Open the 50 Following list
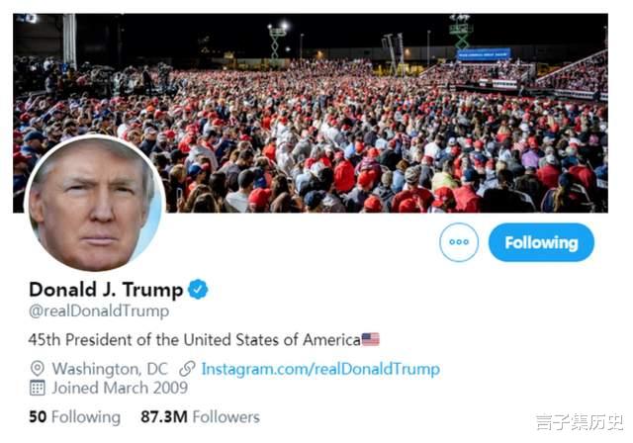Screen dimensions: 633x443 (75, 416)
